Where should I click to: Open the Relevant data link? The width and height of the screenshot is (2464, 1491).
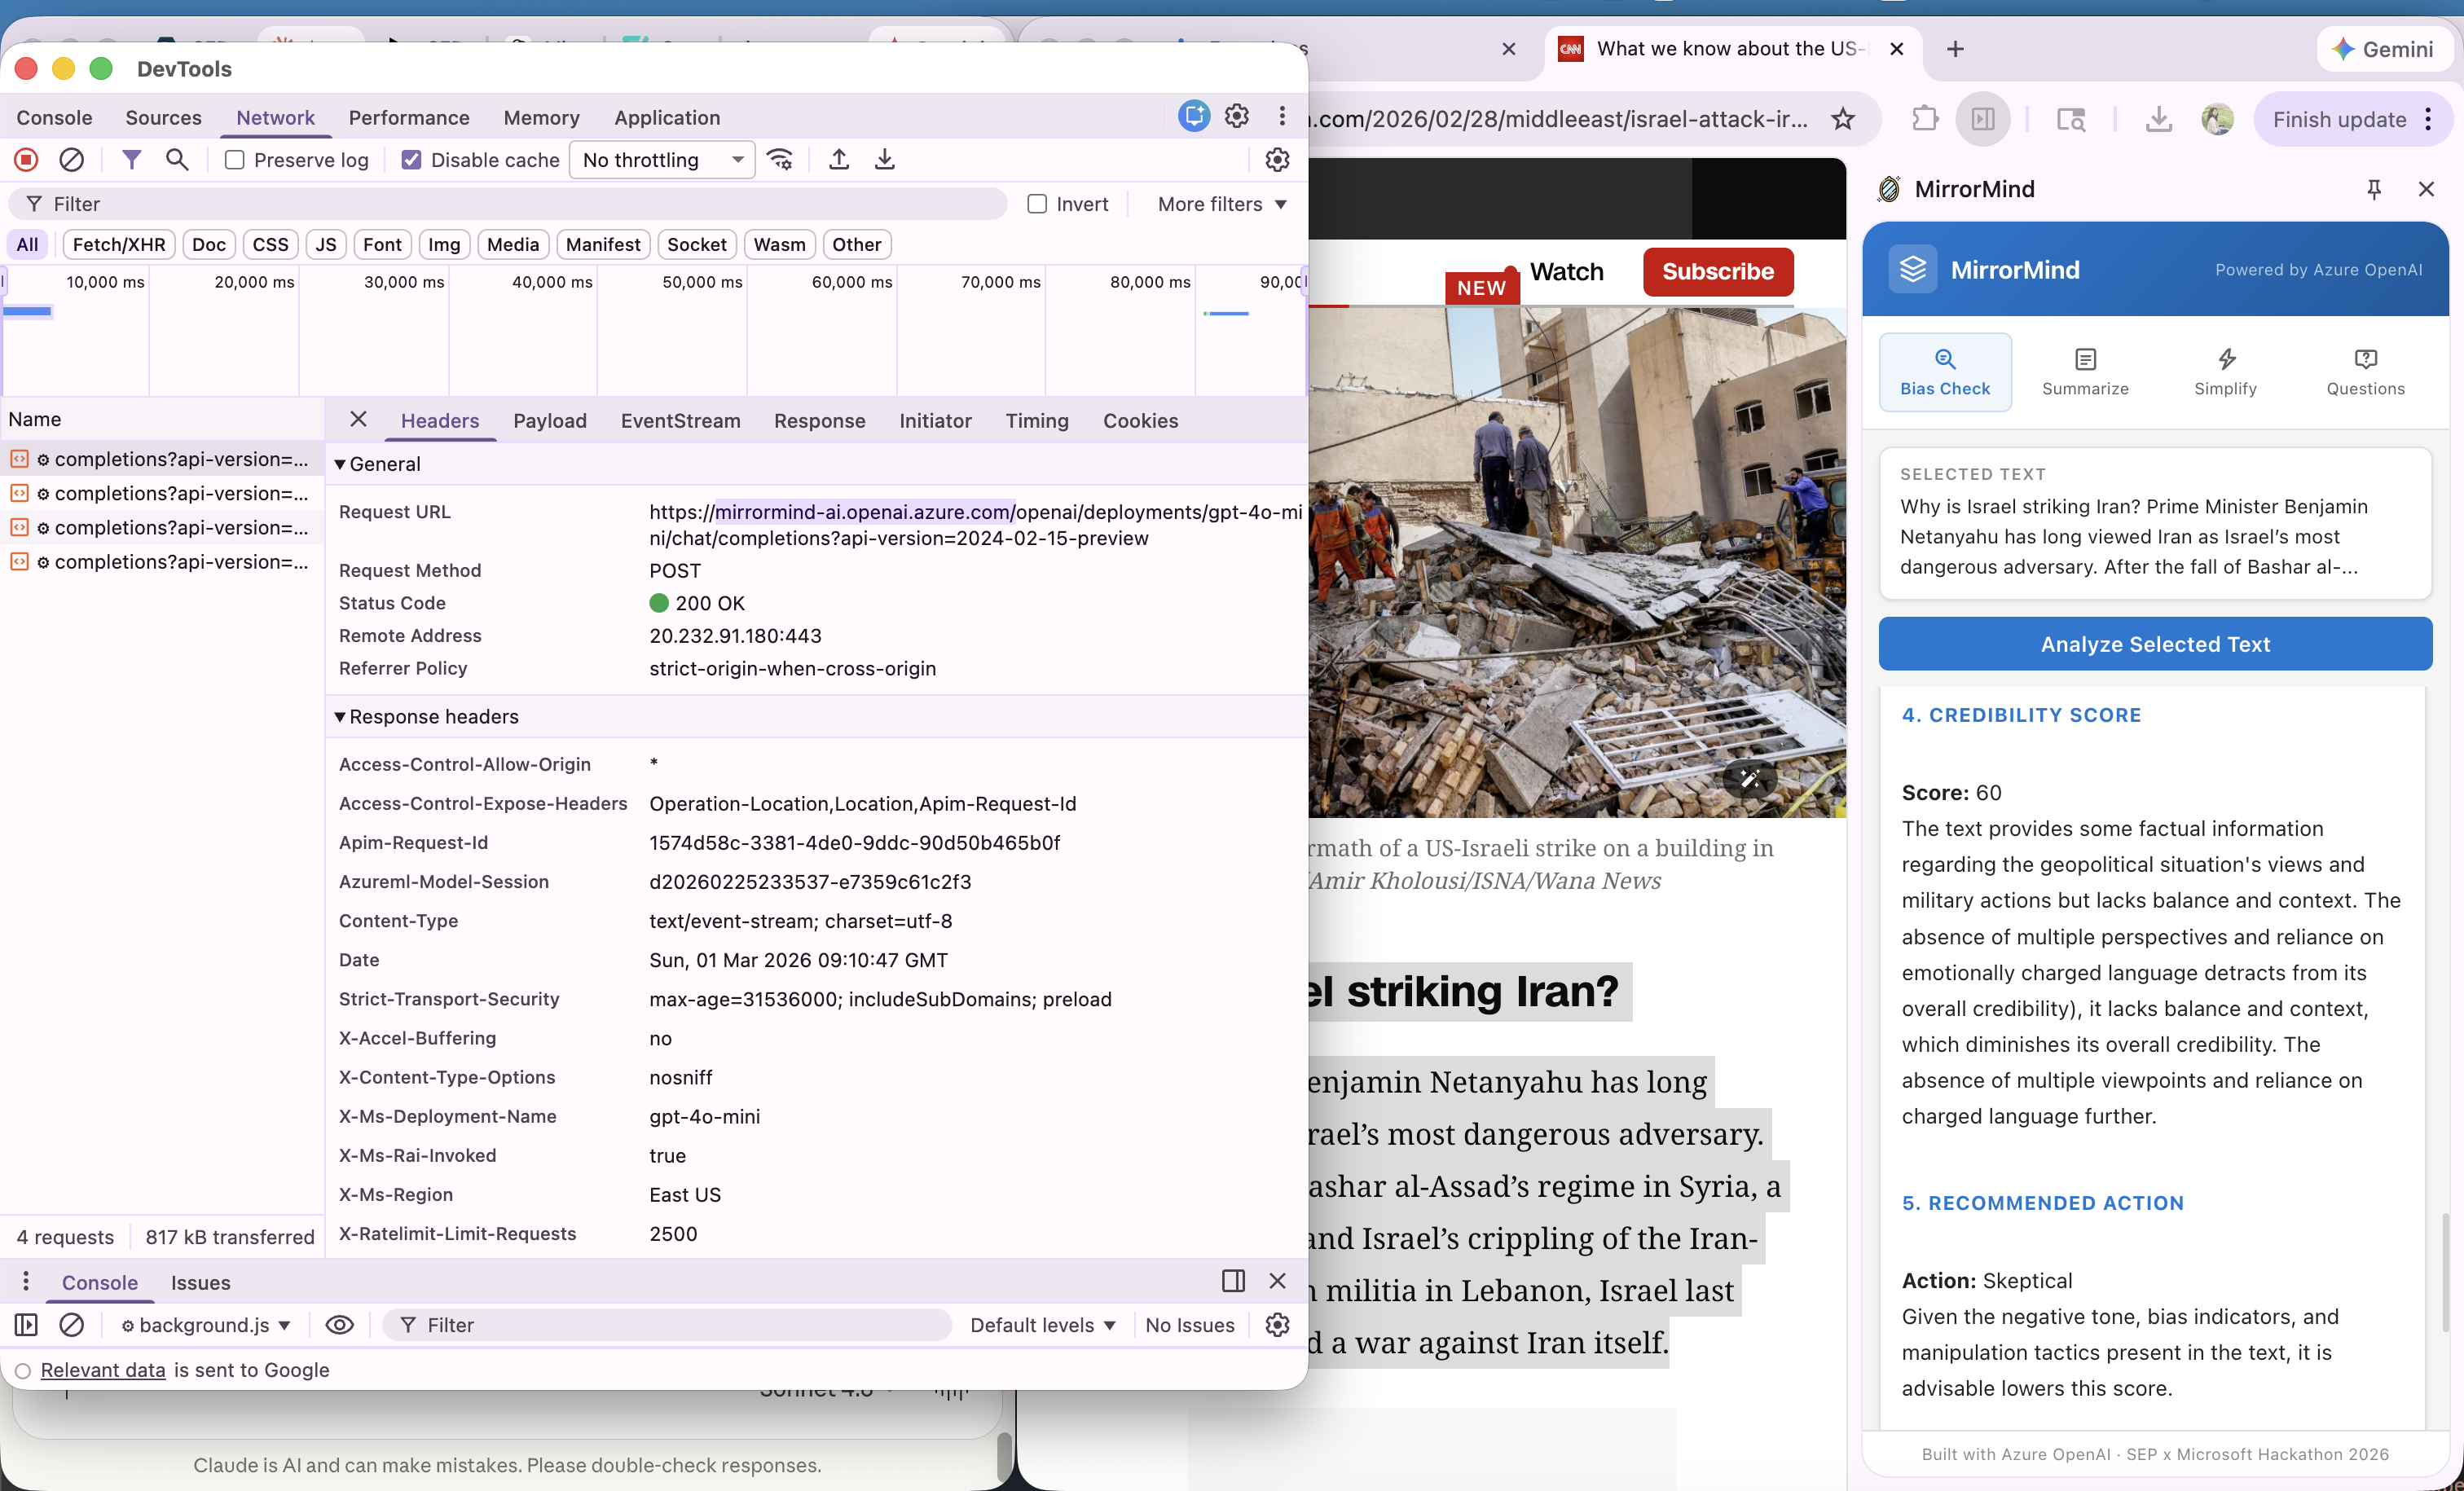coord(103,1370)
